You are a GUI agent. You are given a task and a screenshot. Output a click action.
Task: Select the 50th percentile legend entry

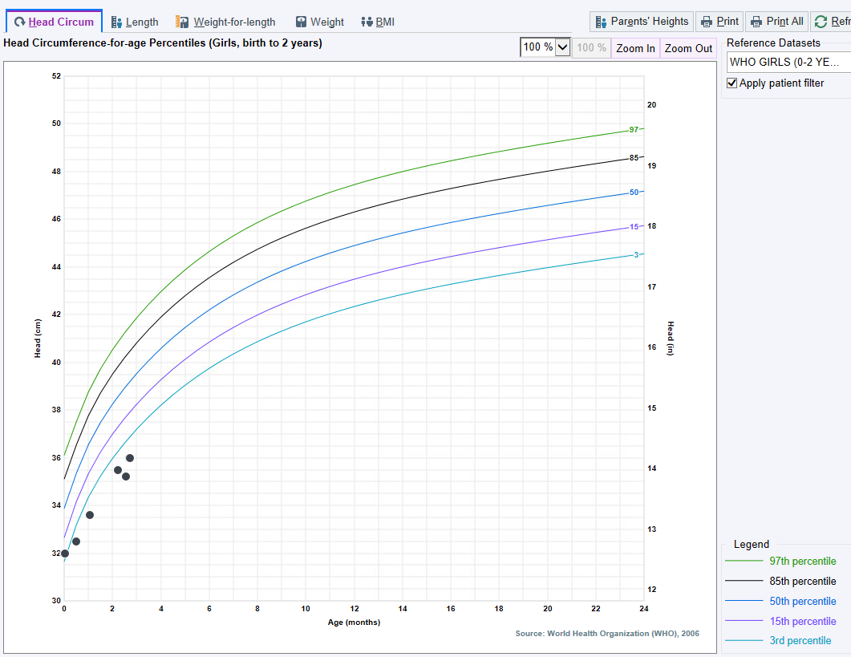[x=780, y=601]
